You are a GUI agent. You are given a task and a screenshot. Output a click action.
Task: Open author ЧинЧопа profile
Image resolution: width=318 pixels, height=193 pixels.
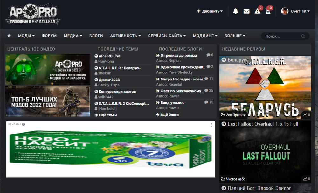tap(106, 61)
